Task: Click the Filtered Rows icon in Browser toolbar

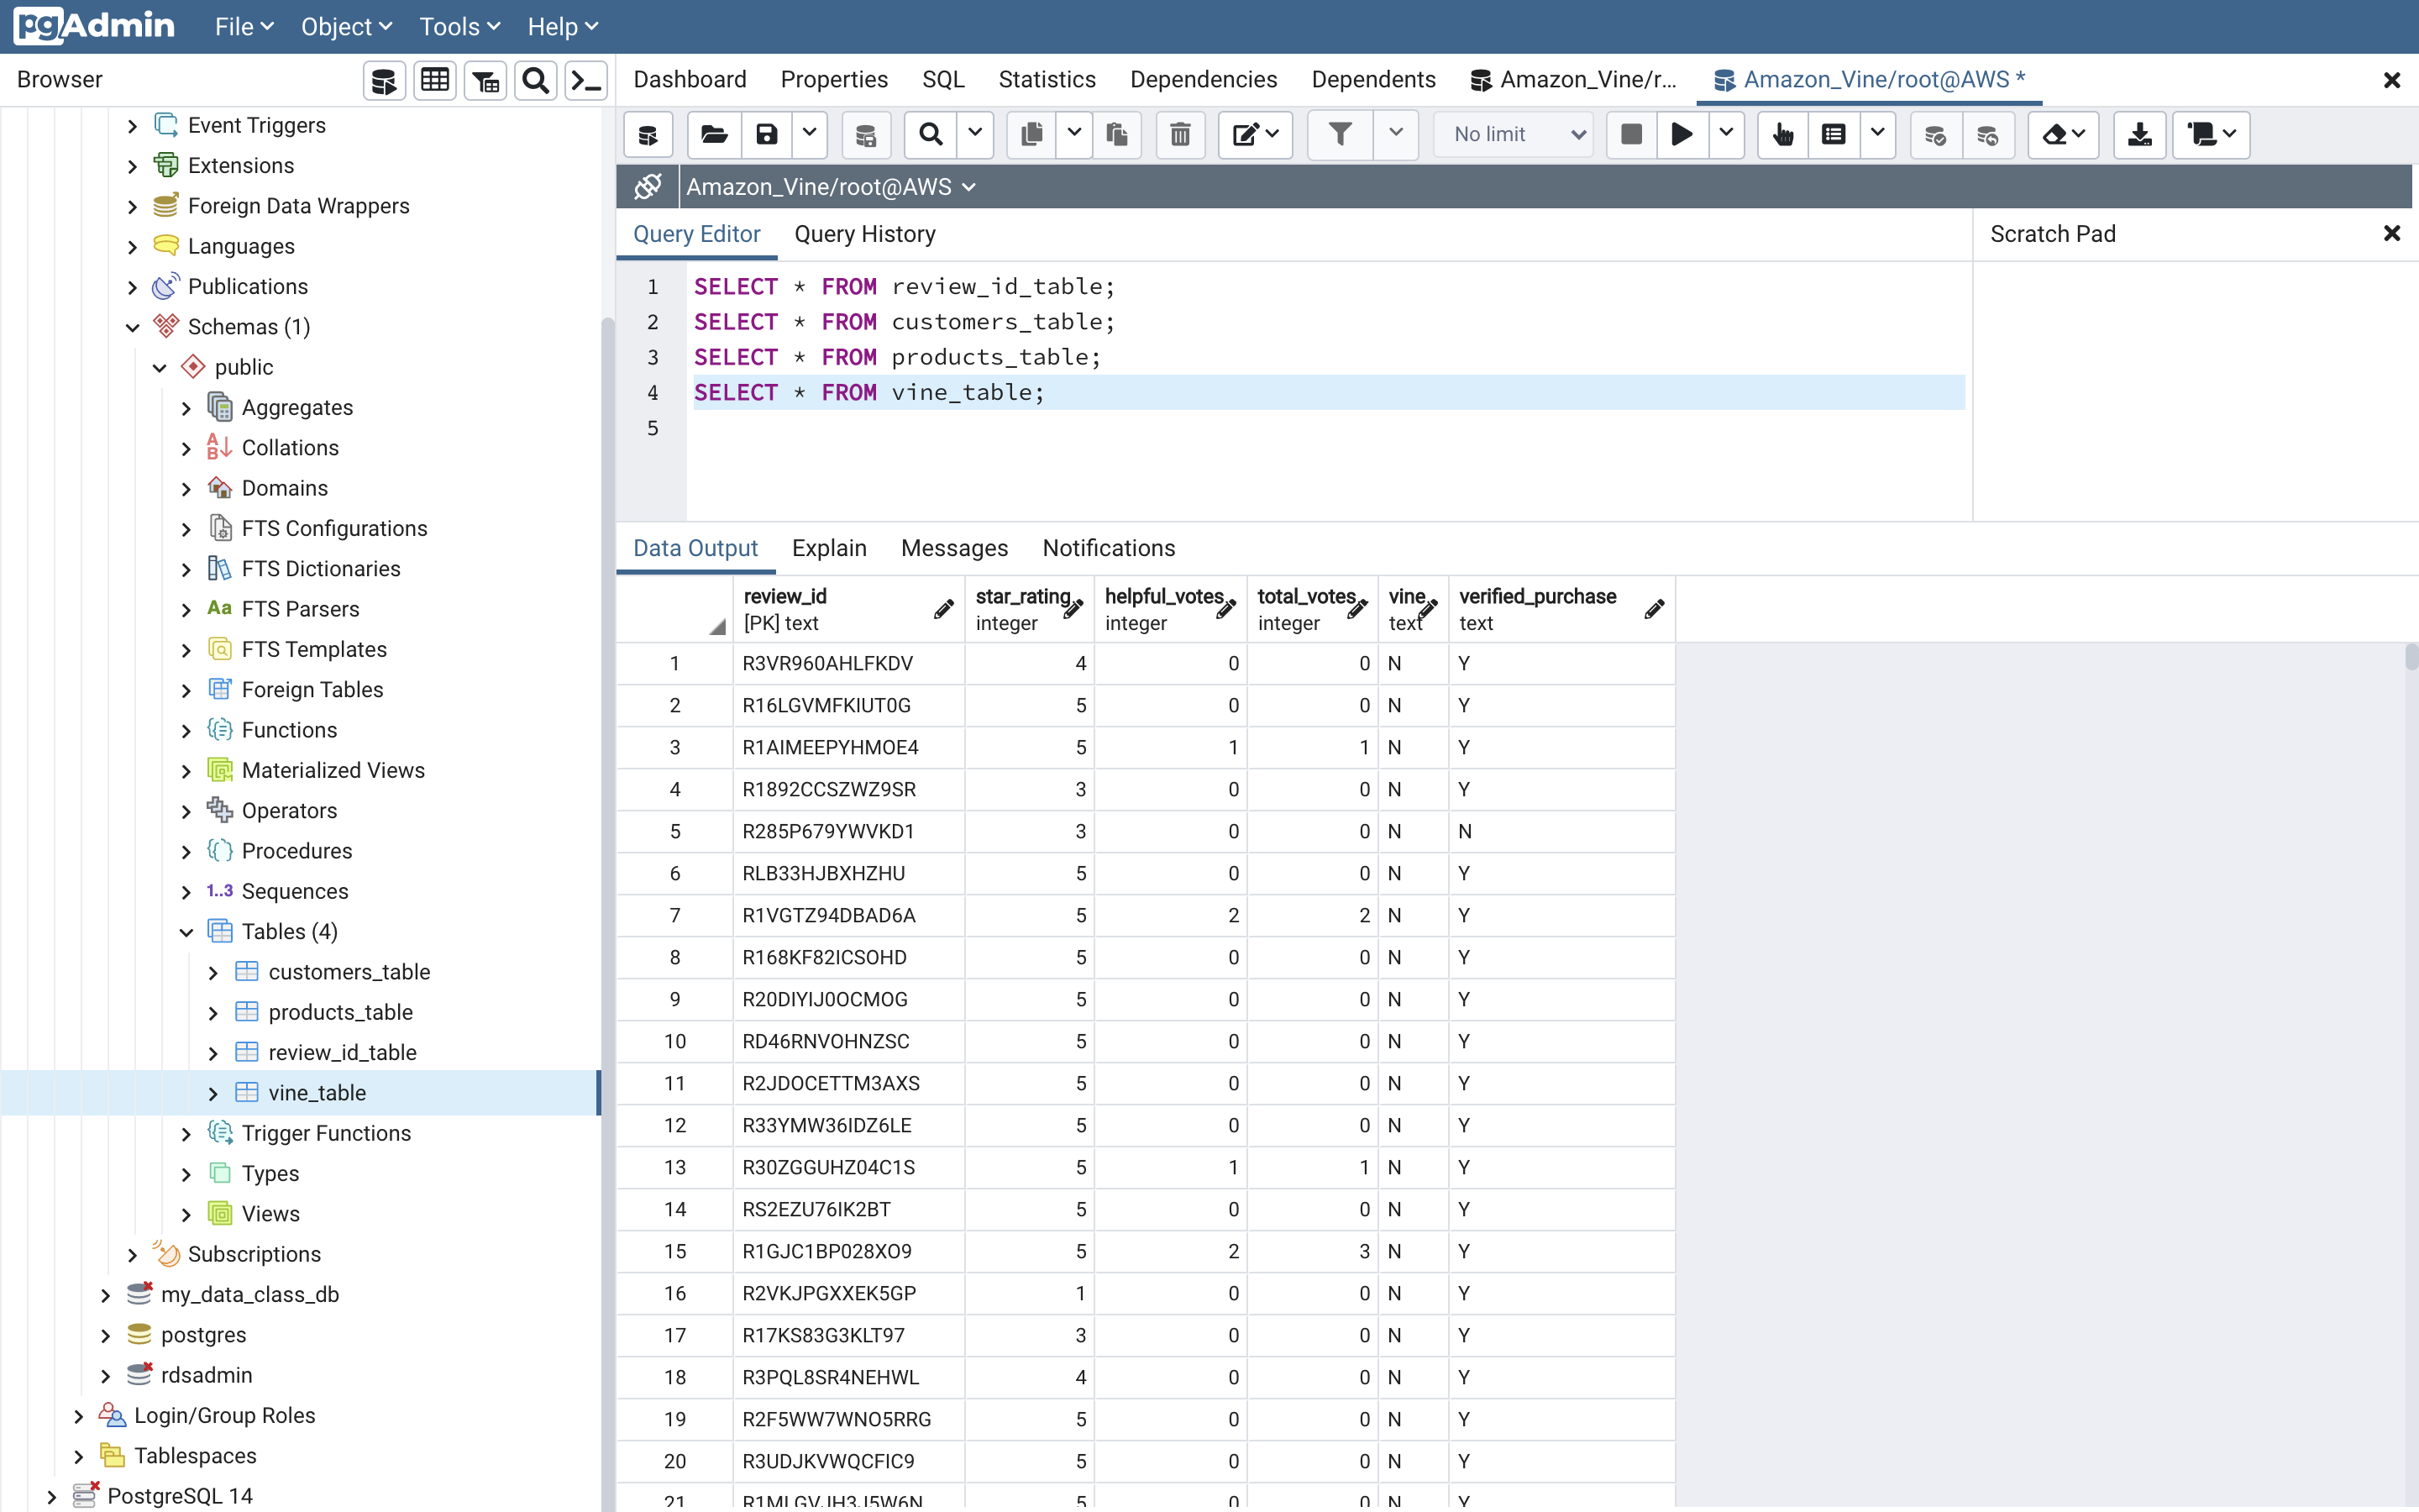Action: click(485, 81)
